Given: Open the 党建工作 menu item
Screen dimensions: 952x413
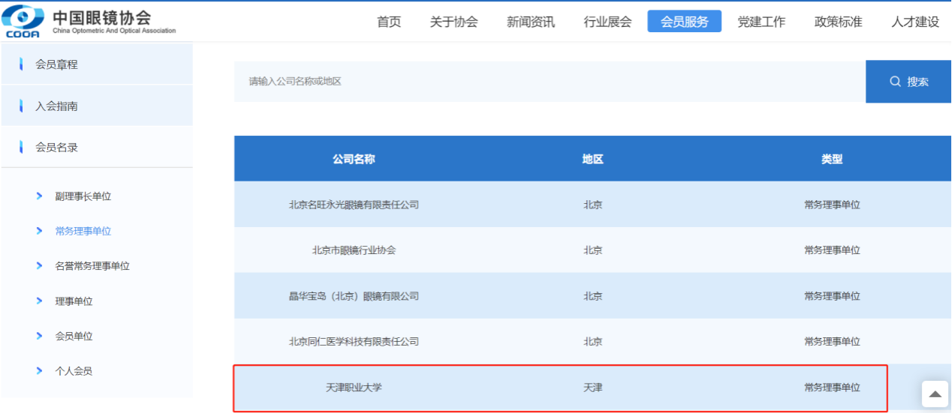Looking at the screenshot, I should pos(761,22).
